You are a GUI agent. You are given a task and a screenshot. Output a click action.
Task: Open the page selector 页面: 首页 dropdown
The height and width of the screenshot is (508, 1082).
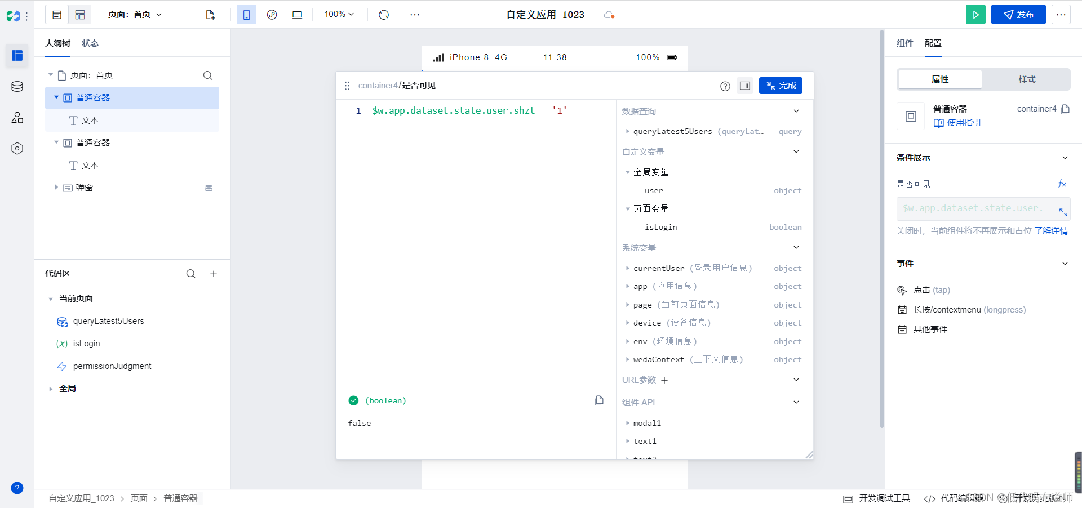[x=135, y=15]
